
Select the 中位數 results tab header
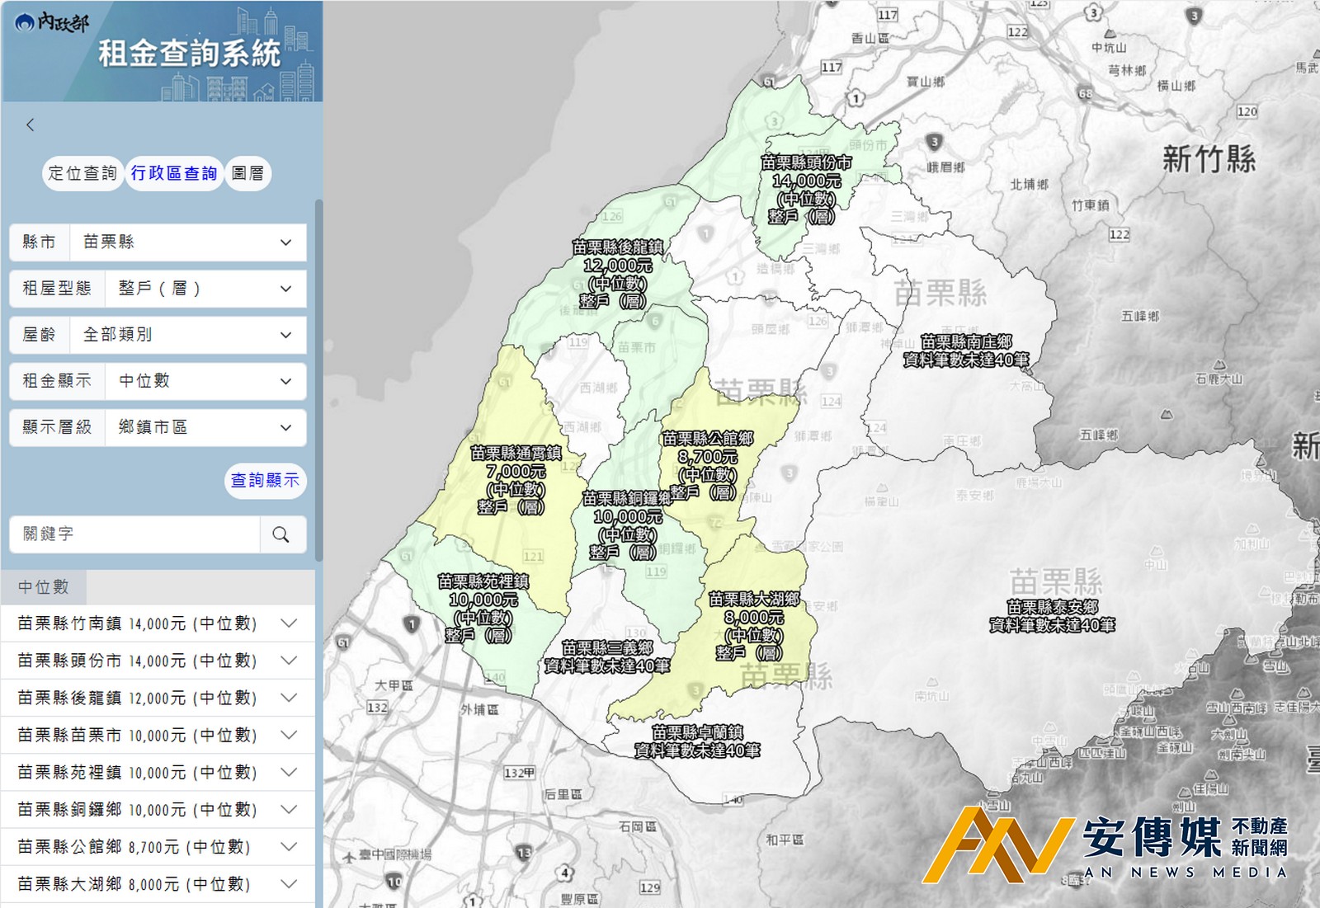[x=44, y=587]
